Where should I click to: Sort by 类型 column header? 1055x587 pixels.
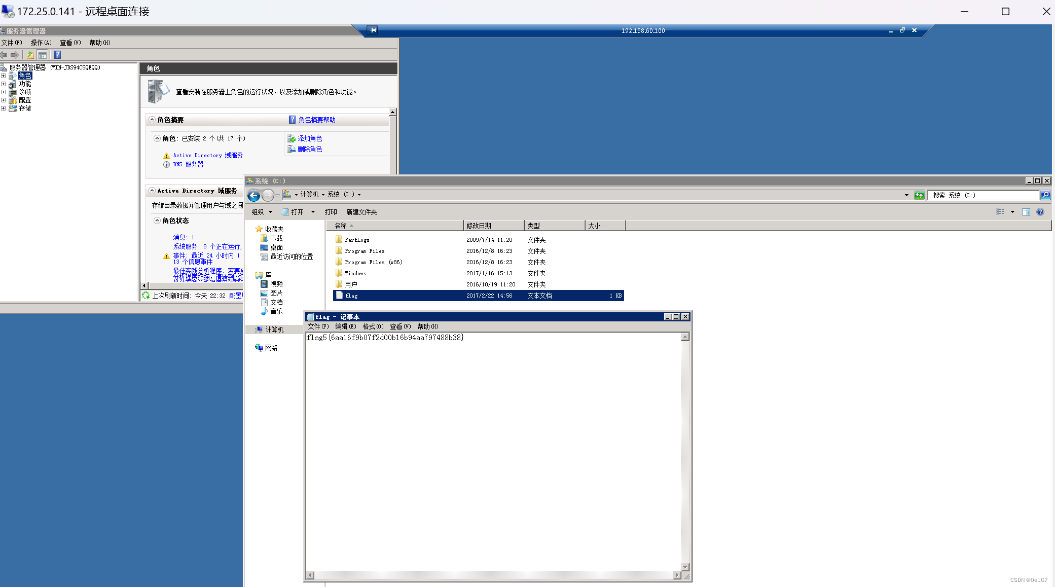coord(555,226)
